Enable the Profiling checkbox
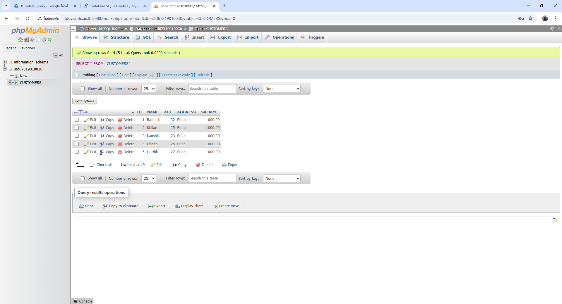This screenshot has width=562, height=304. click(77, 75)
